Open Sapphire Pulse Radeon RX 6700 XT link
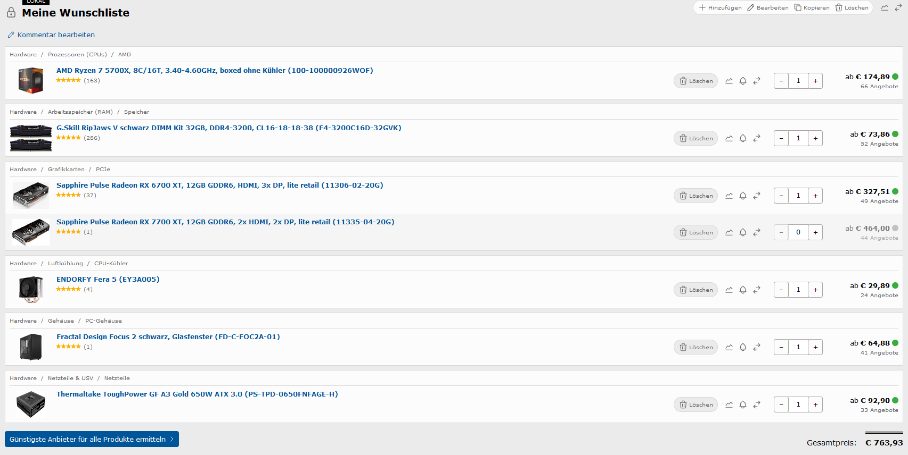Viewport: 908px width, 455px height. coord(220,185)
